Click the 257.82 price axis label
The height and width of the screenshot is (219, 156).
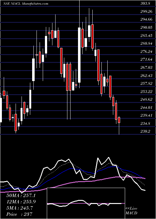click(146, 84)
